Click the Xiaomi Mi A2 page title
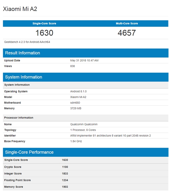The height and width of the screenshot is (191, 169). tap(20, 9)
